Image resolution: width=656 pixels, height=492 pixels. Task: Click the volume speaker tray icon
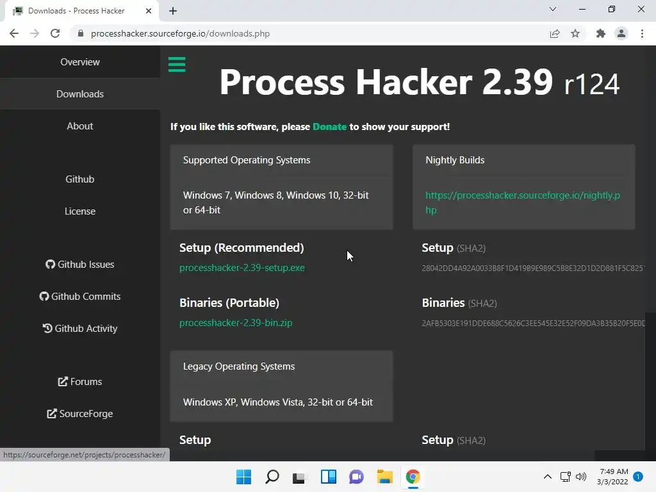[581, 477]
